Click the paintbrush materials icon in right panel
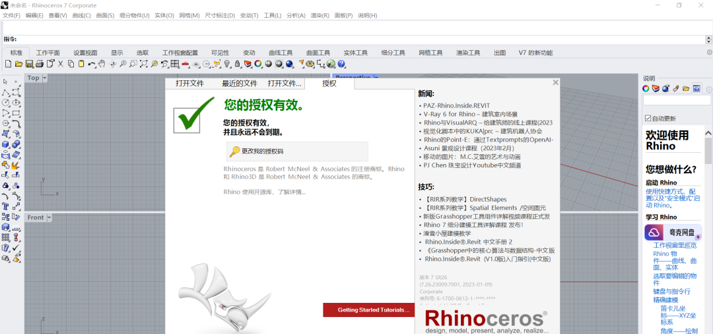This screenshot has height=334, width=713. click(x=676, y=88)
